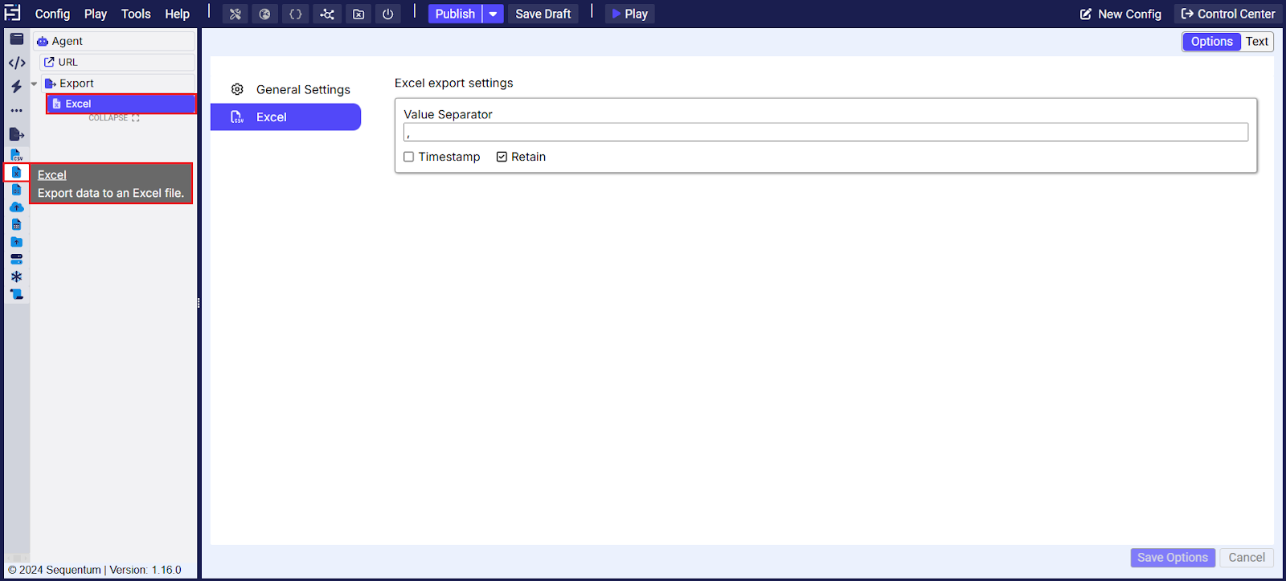Enable the Timestamp checkbox
This screenshot has height=581, width=1286.
[x=409, y=157]
